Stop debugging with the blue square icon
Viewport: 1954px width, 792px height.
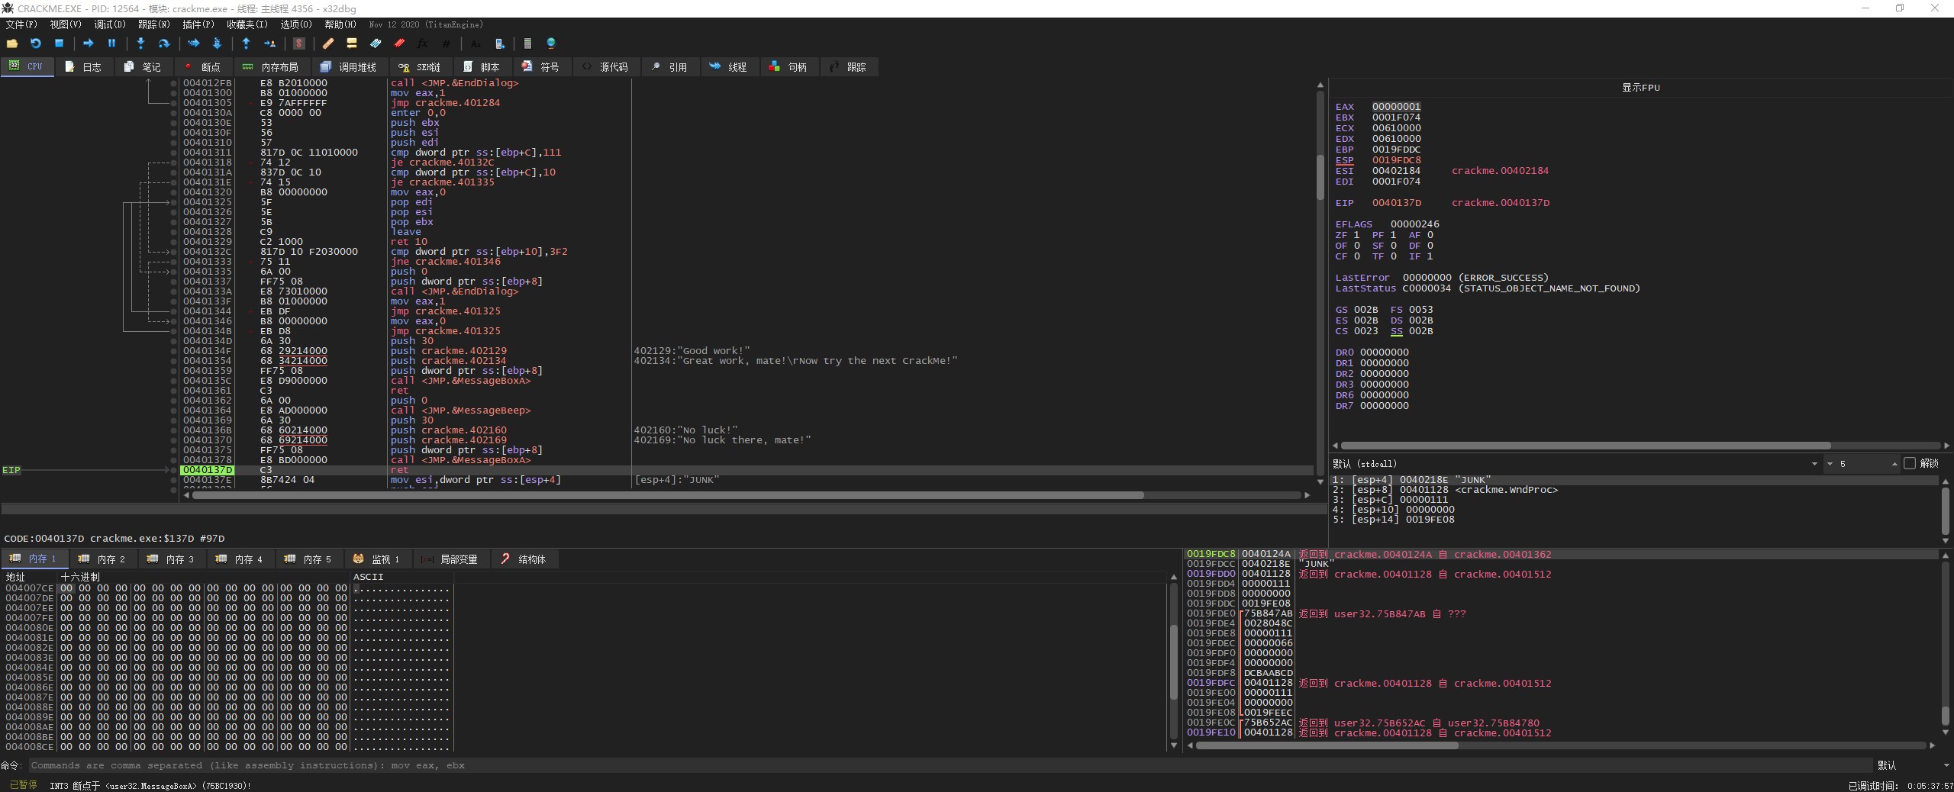pos(59,43)
